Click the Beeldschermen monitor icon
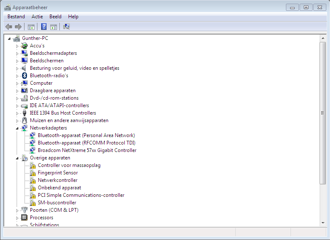Viewport: 330px width, 240px height. (25, 61)
